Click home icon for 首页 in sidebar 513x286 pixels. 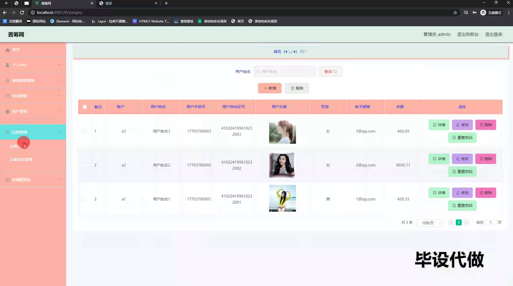coord(7,50)
